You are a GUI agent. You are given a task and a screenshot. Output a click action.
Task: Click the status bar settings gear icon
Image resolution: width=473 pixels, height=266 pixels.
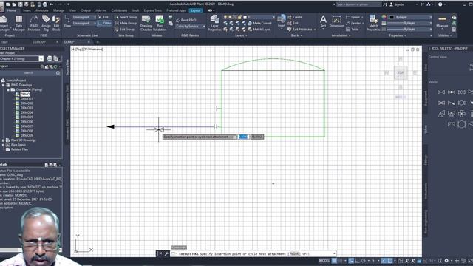coord(446,261)
